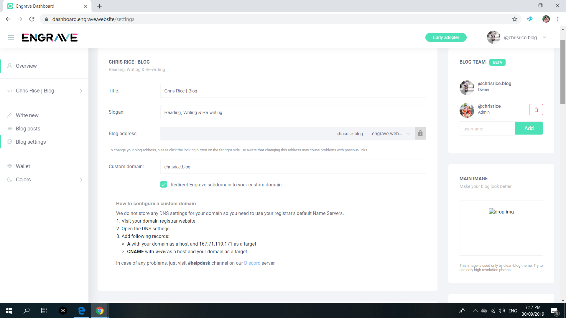Click the ENGRAVE logo
This screenshot has height=318, width=566.
[x=50, y=37]
